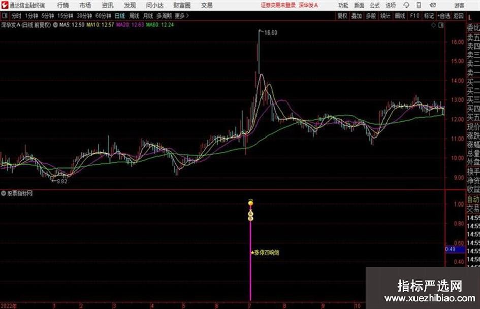
Task: Click the 16.60 high price label
Action: (x=271, y=33)
